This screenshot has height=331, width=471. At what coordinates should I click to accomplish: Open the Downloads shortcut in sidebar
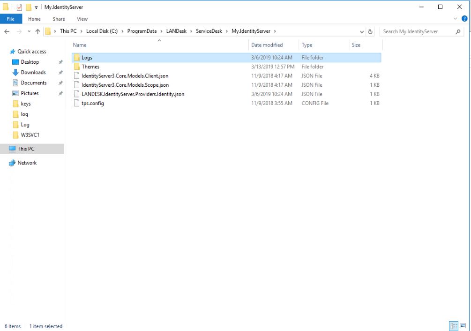32,72
